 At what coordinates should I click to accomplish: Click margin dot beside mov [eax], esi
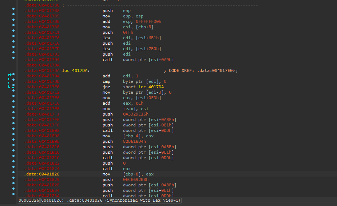pos(13,109)
